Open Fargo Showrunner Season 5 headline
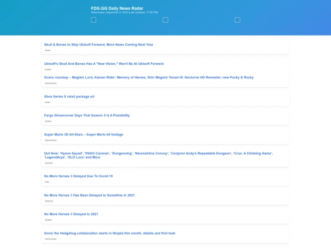The width and height of the screenshot is (331, 248). click(x=87, y=115)
